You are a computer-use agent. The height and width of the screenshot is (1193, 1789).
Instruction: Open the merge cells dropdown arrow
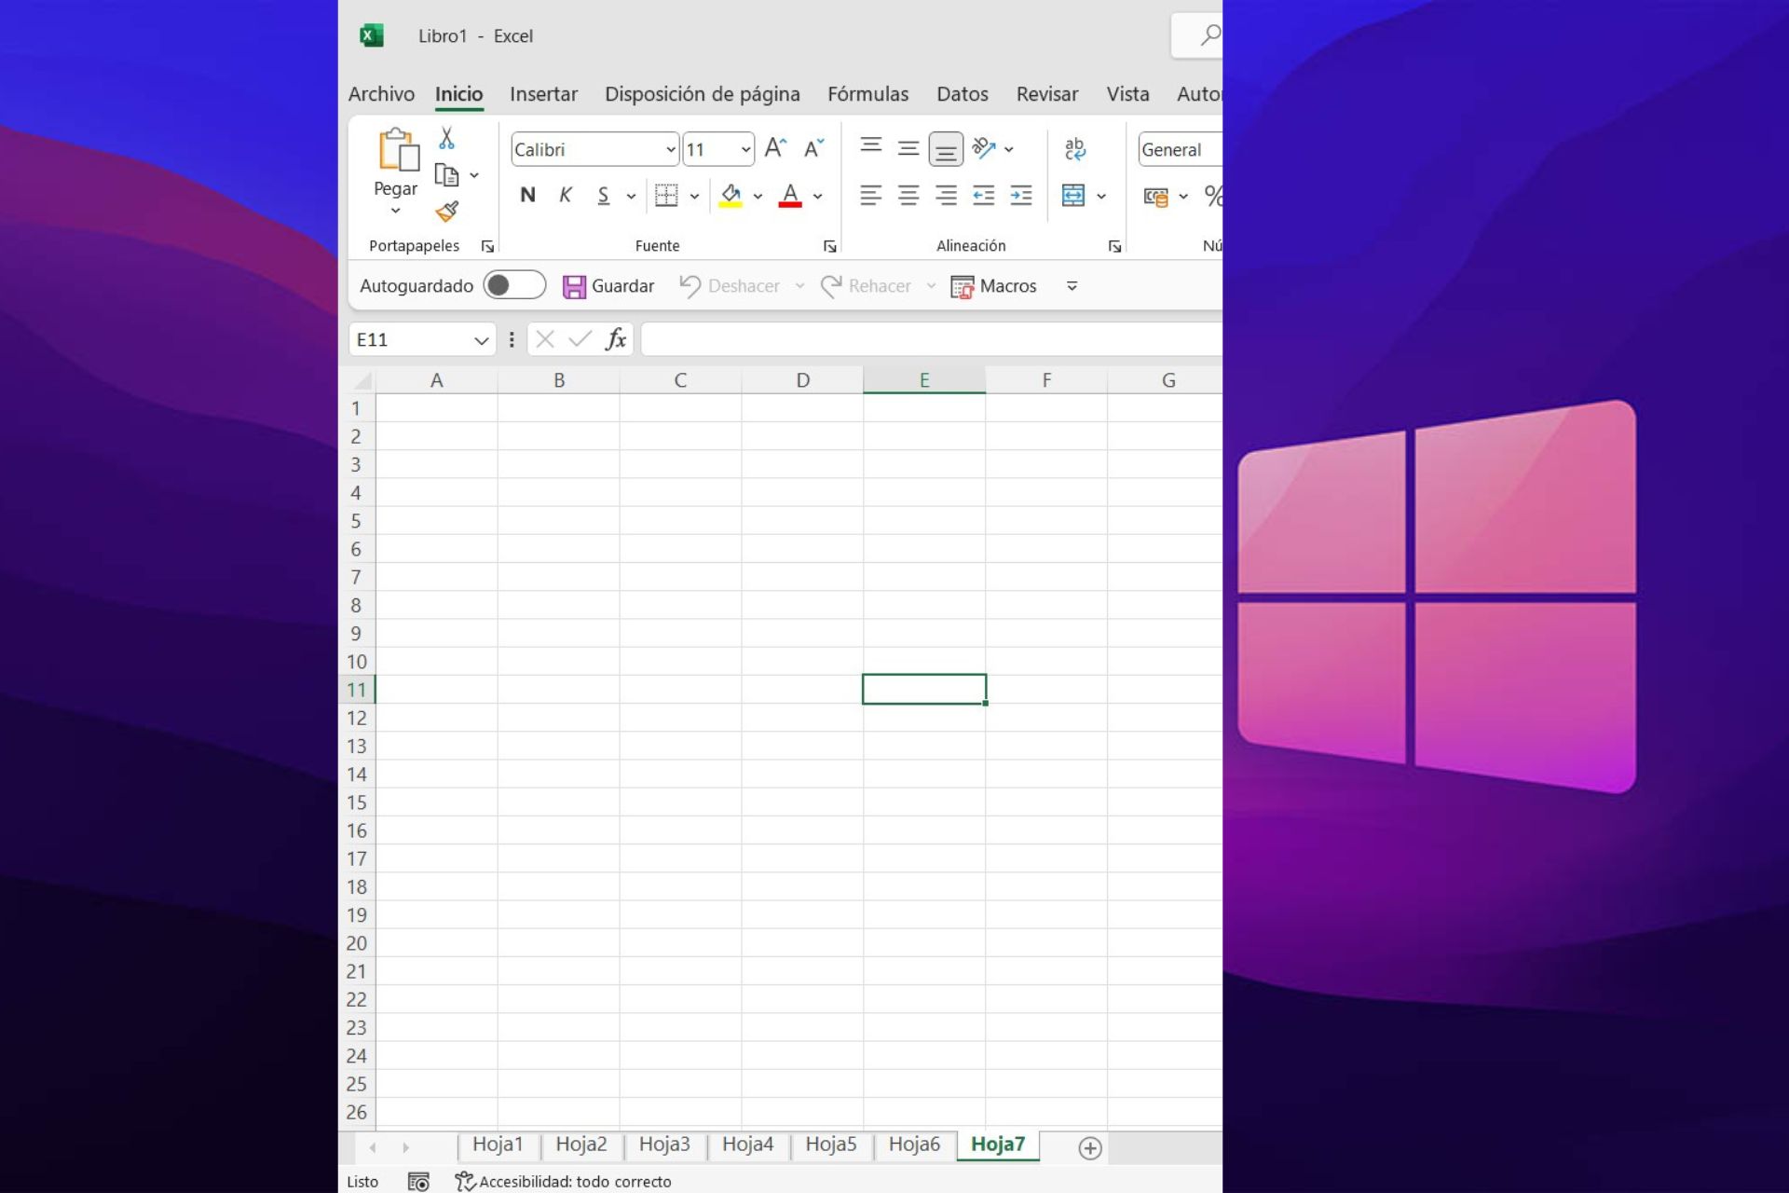click(1101, 197)
